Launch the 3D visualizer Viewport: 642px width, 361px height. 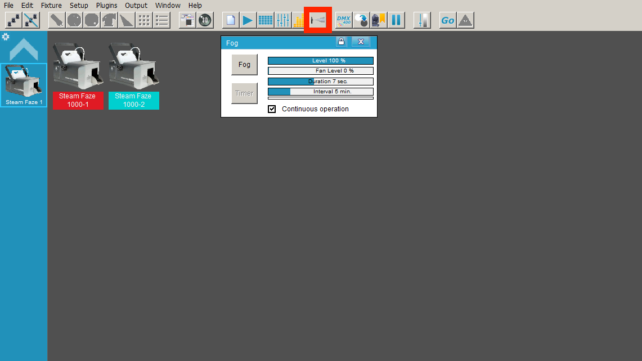tap(205, 20)
